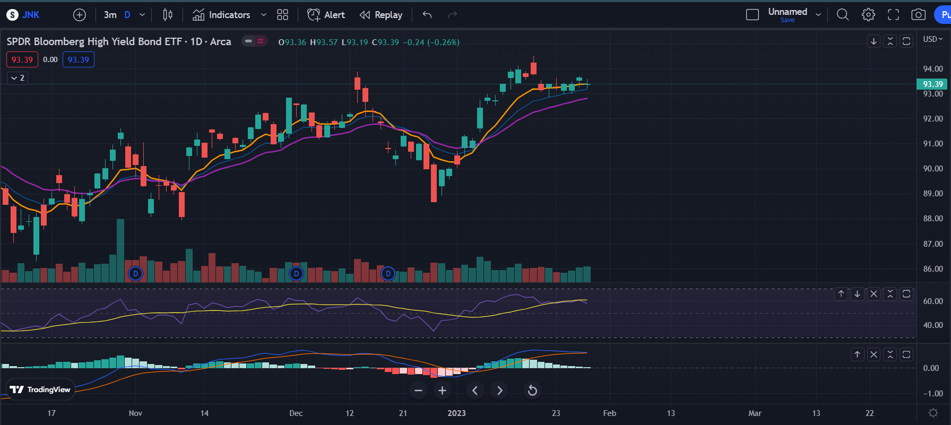Delete the RSI pane
Viewport: 951px width, 425px height.
pos(874,294)
